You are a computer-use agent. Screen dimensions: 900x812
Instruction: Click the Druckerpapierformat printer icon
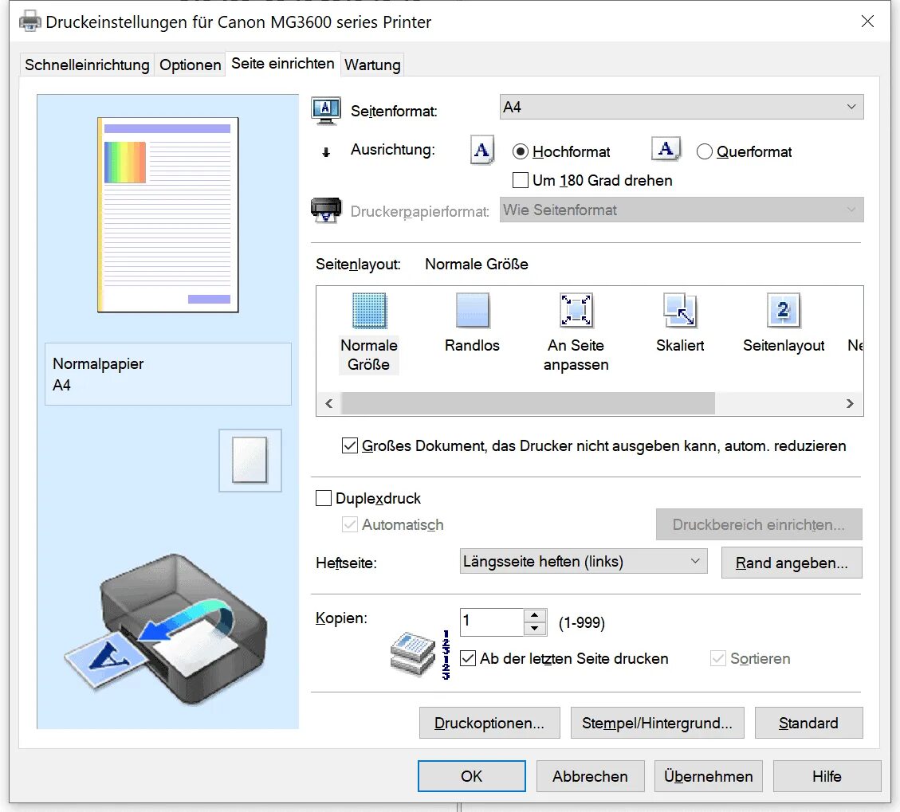tap(326, 210)
